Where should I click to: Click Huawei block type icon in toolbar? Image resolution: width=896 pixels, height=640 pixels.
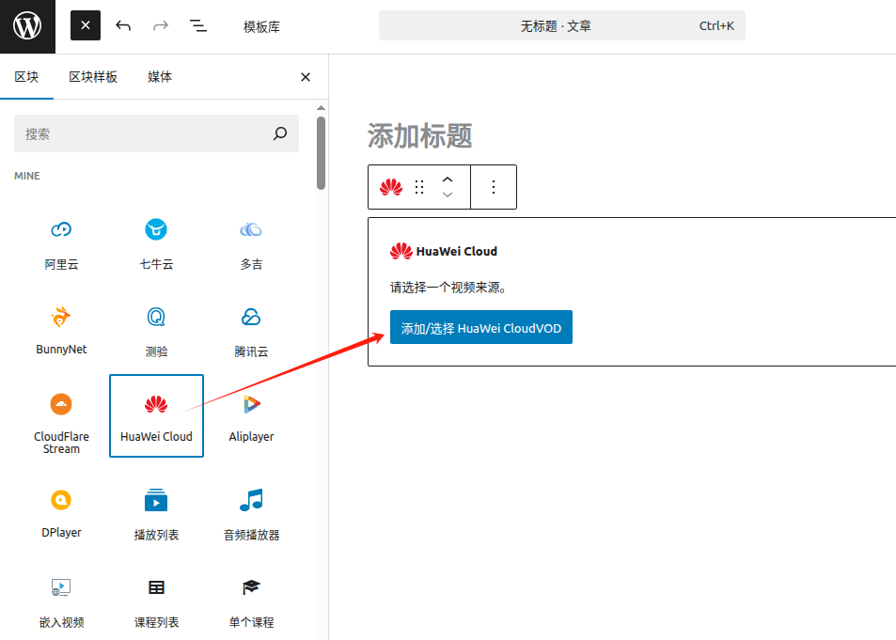coord(391,187)
